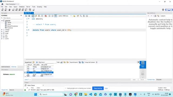This screenshot has height=97, width=173.
Task: Click the stop query execution icon
Action: [x=42, y=16]
